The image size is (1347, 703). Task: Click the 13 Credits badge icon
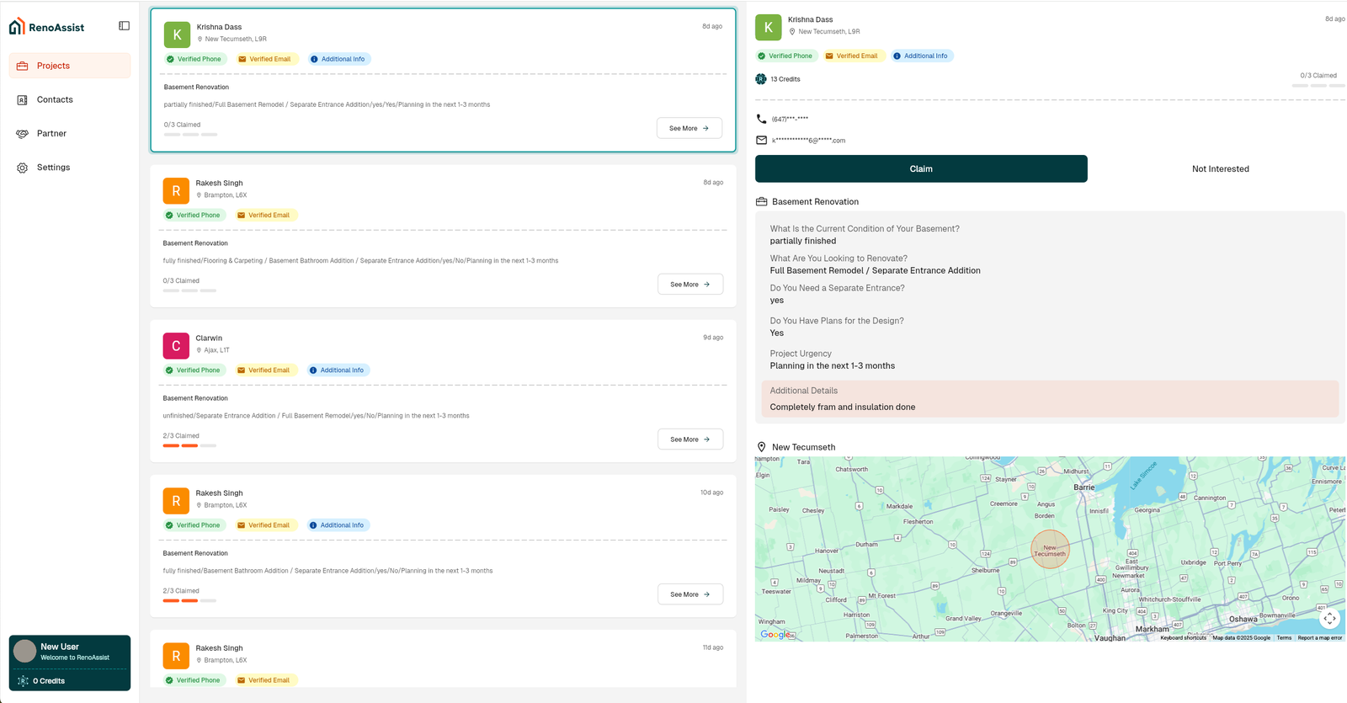761,79
